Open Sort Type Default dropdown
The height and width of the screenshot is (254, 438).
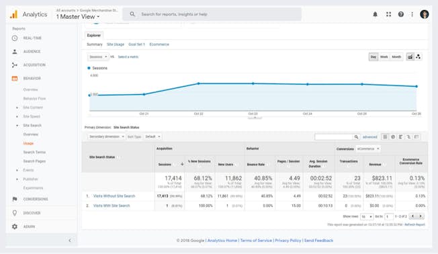click(152, 136)
